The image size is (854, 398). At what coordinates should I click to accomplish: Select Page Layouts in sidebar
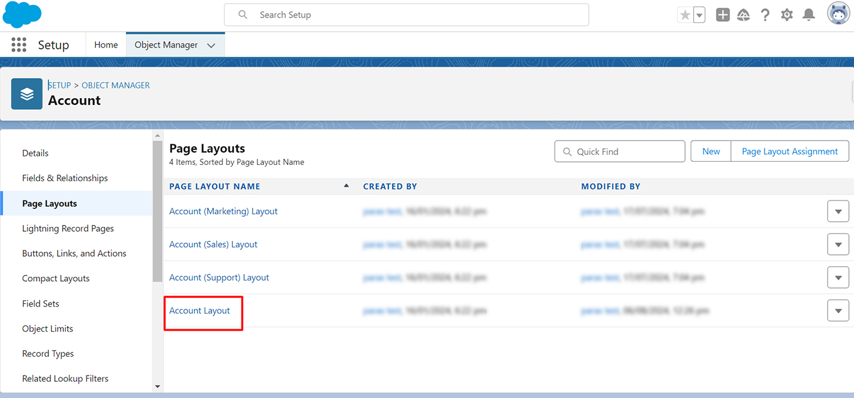point(76,204)
